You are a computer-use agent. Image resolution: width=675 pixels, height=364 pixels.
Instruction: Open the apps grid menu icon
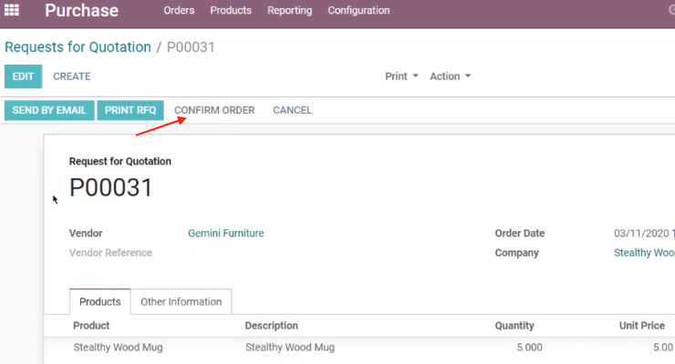(x=12, y=10)
